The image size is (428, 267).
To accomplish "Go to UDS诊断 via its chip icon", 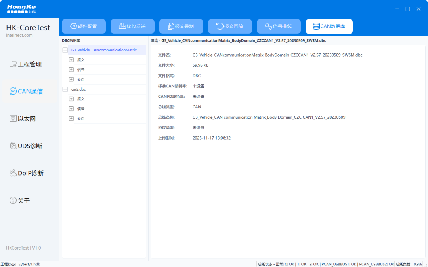I will pyautogui.click(x=13, y=146).
